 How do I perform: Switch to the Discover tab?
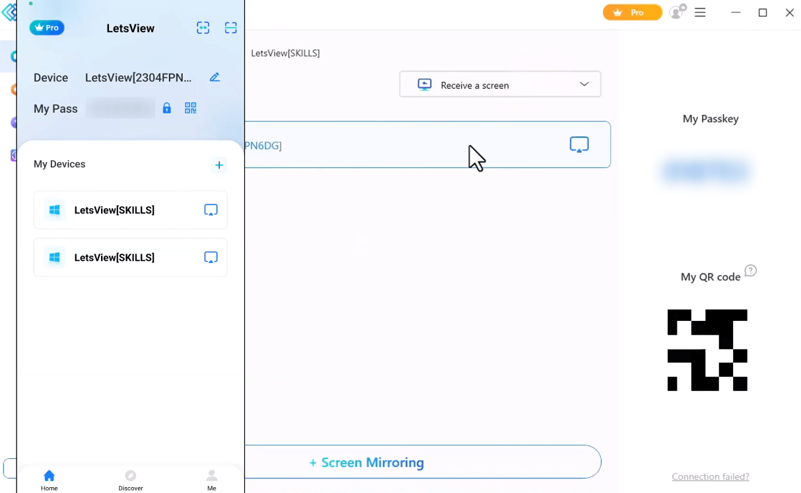point(130,479)
